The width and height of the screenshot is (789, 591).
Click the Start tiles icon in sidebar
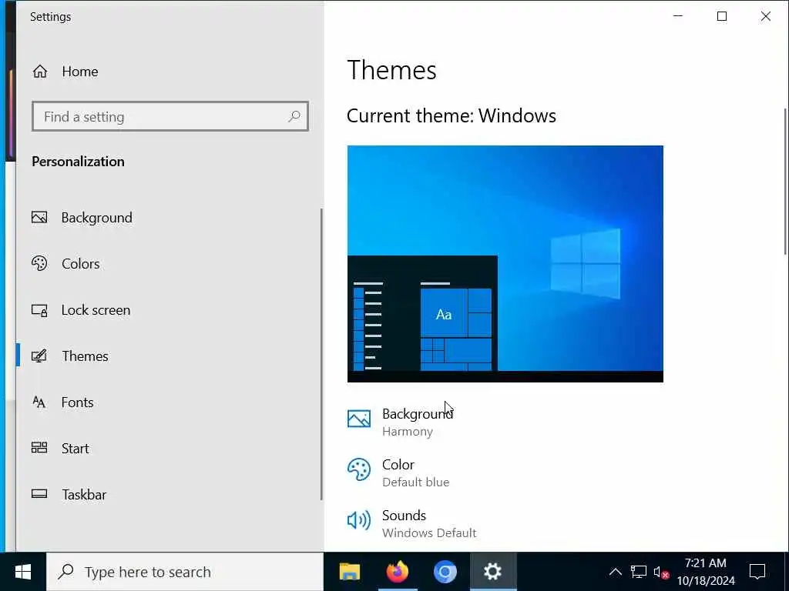[x=39, y=448]
